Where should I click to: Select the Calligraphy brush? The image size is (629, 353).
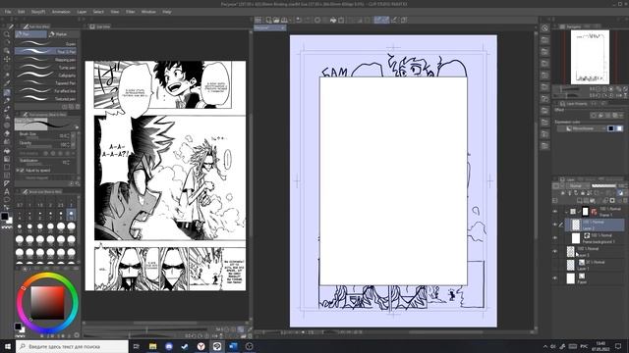(45, 76)
